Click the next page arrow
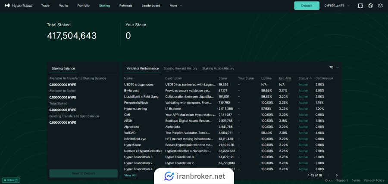The height and width of the screenshot is (184, 388). click(337, 175)
